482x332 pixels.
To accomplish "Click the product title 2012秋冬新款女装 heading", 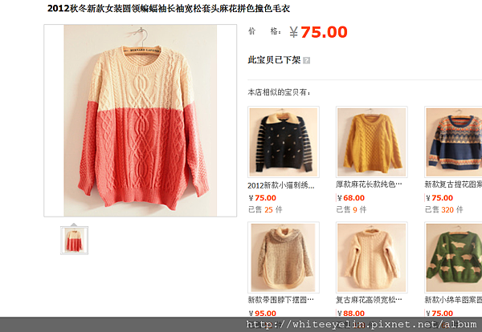I will (169, 8).
